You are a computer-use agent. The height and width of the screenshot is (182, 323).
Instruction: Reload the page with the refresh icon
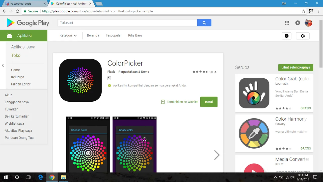tap(17, 11)
